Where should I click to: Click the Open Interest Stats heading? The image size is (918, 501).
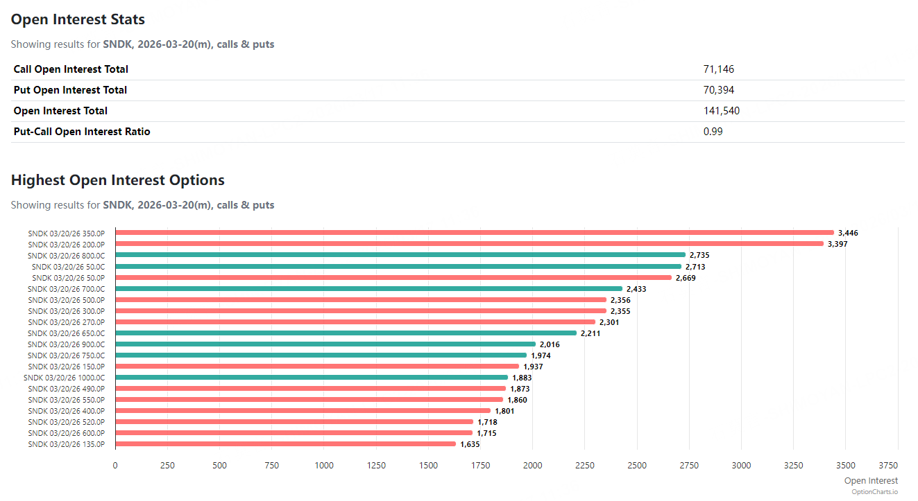78,19
